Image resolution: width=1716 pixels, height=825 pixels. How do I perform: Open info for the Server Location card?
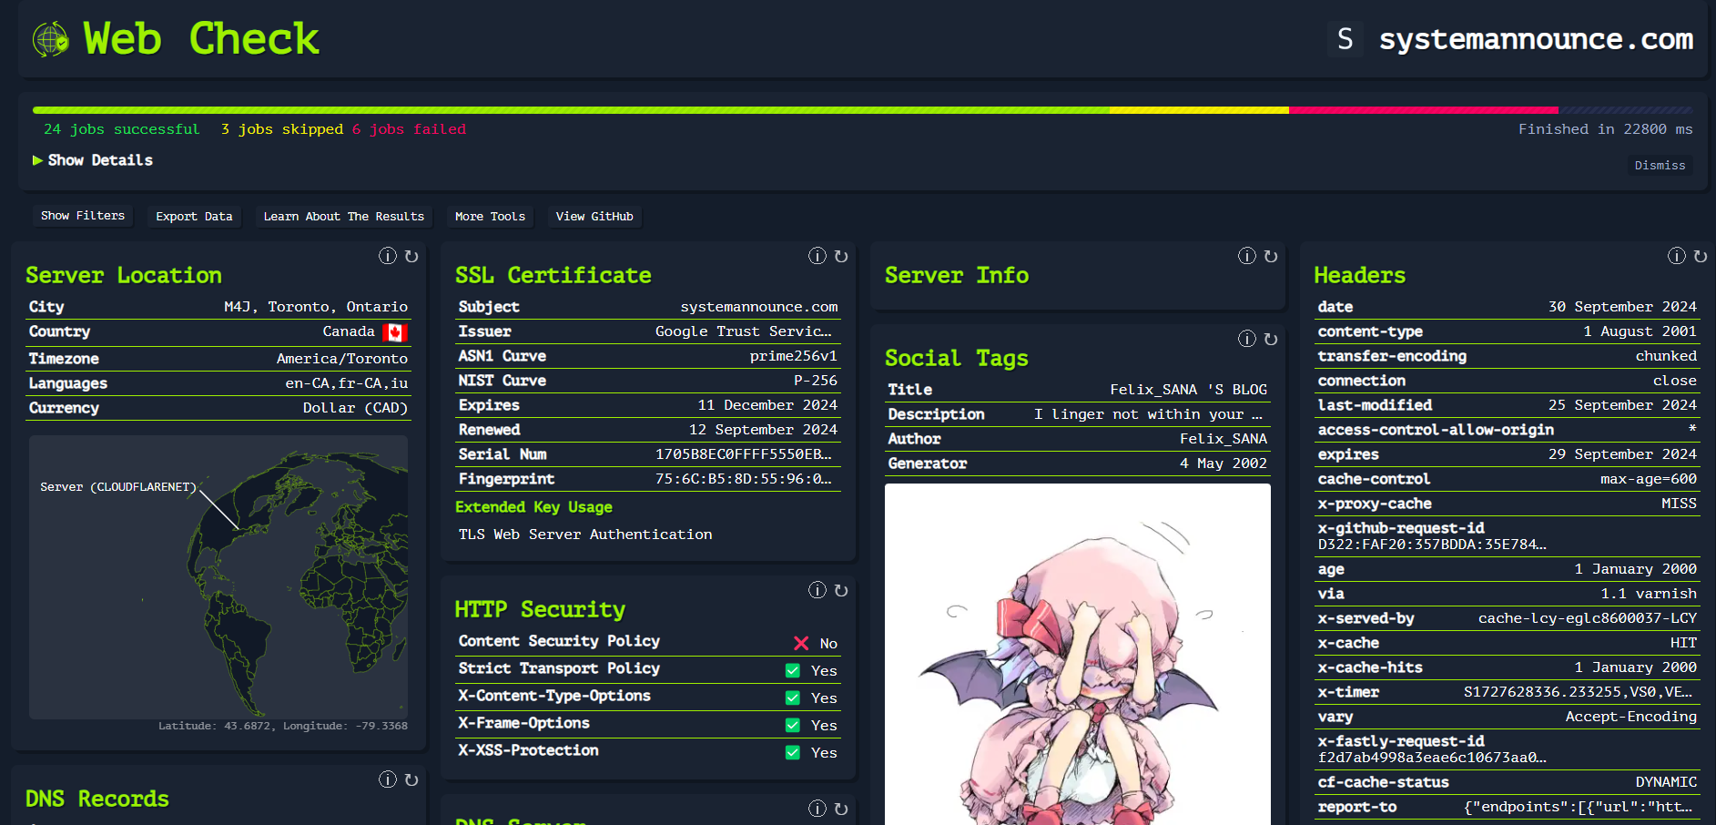coord(388,256)
